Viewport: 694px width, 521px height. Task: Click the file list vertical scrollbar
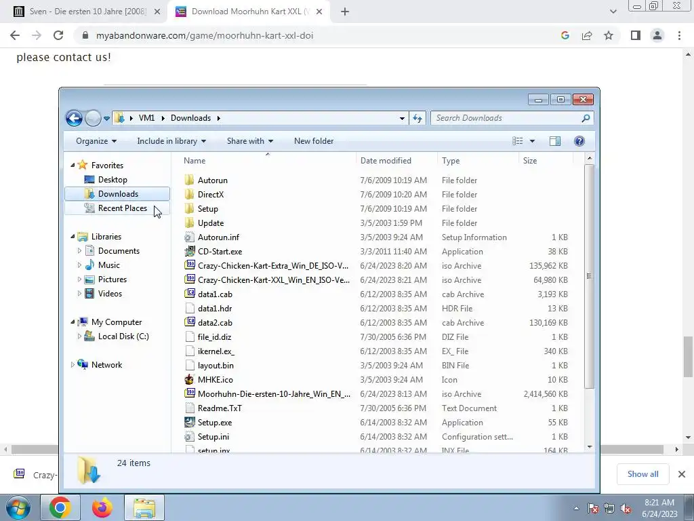[x=589, y=276]
